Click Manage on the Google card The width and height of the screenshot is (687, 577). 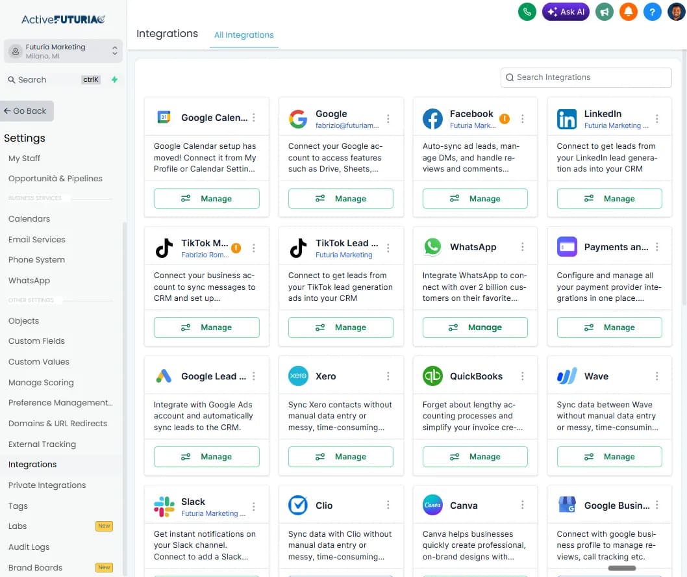pos(340,199)
